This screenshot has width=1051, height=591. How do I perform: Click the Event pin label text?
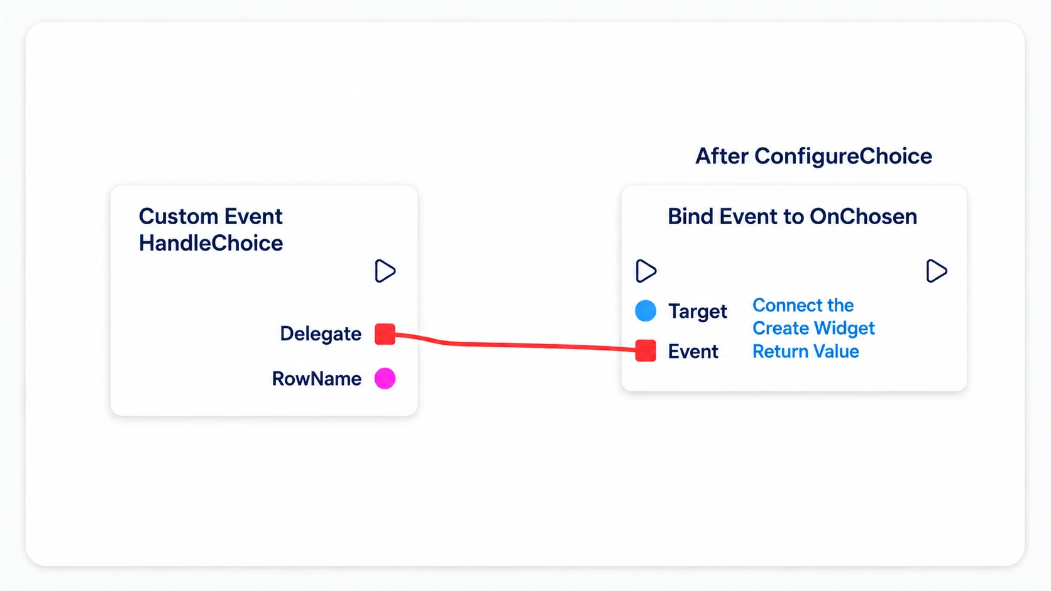[x=693, y=351]
